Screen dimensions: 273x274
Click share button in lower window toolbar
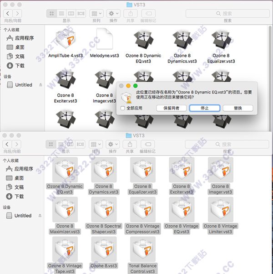pyautogui.click(x=130, y=145)
